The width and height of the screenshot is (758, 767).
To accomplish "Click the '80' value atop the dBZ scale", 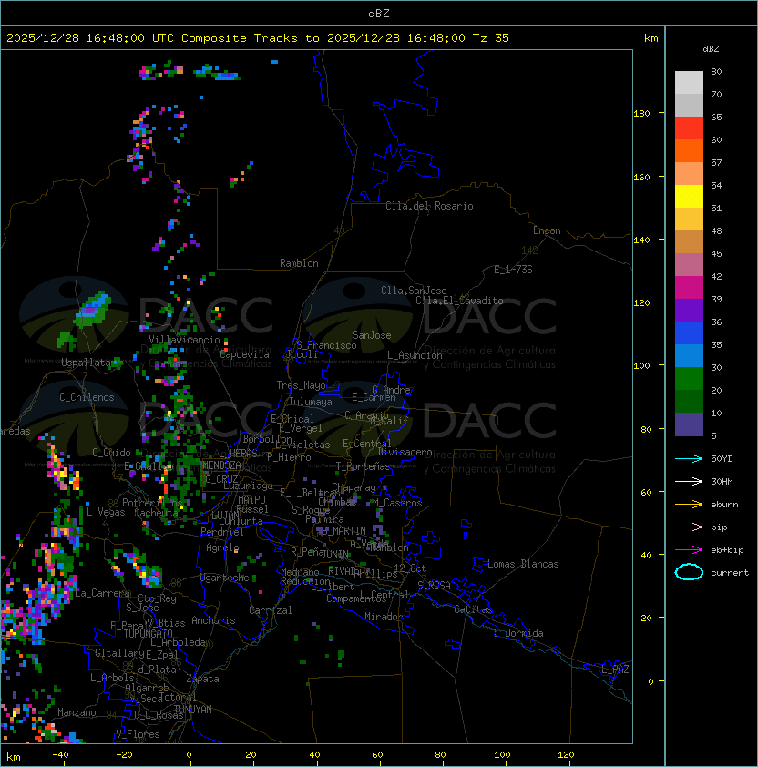I will [716, 71].
